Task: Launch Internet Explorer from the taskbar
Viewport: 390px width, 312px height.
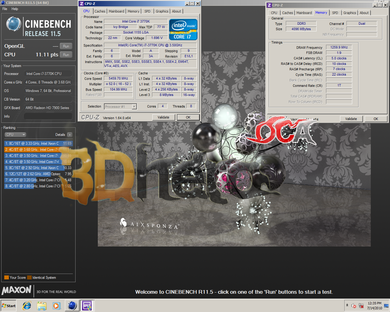Action: 27,306
